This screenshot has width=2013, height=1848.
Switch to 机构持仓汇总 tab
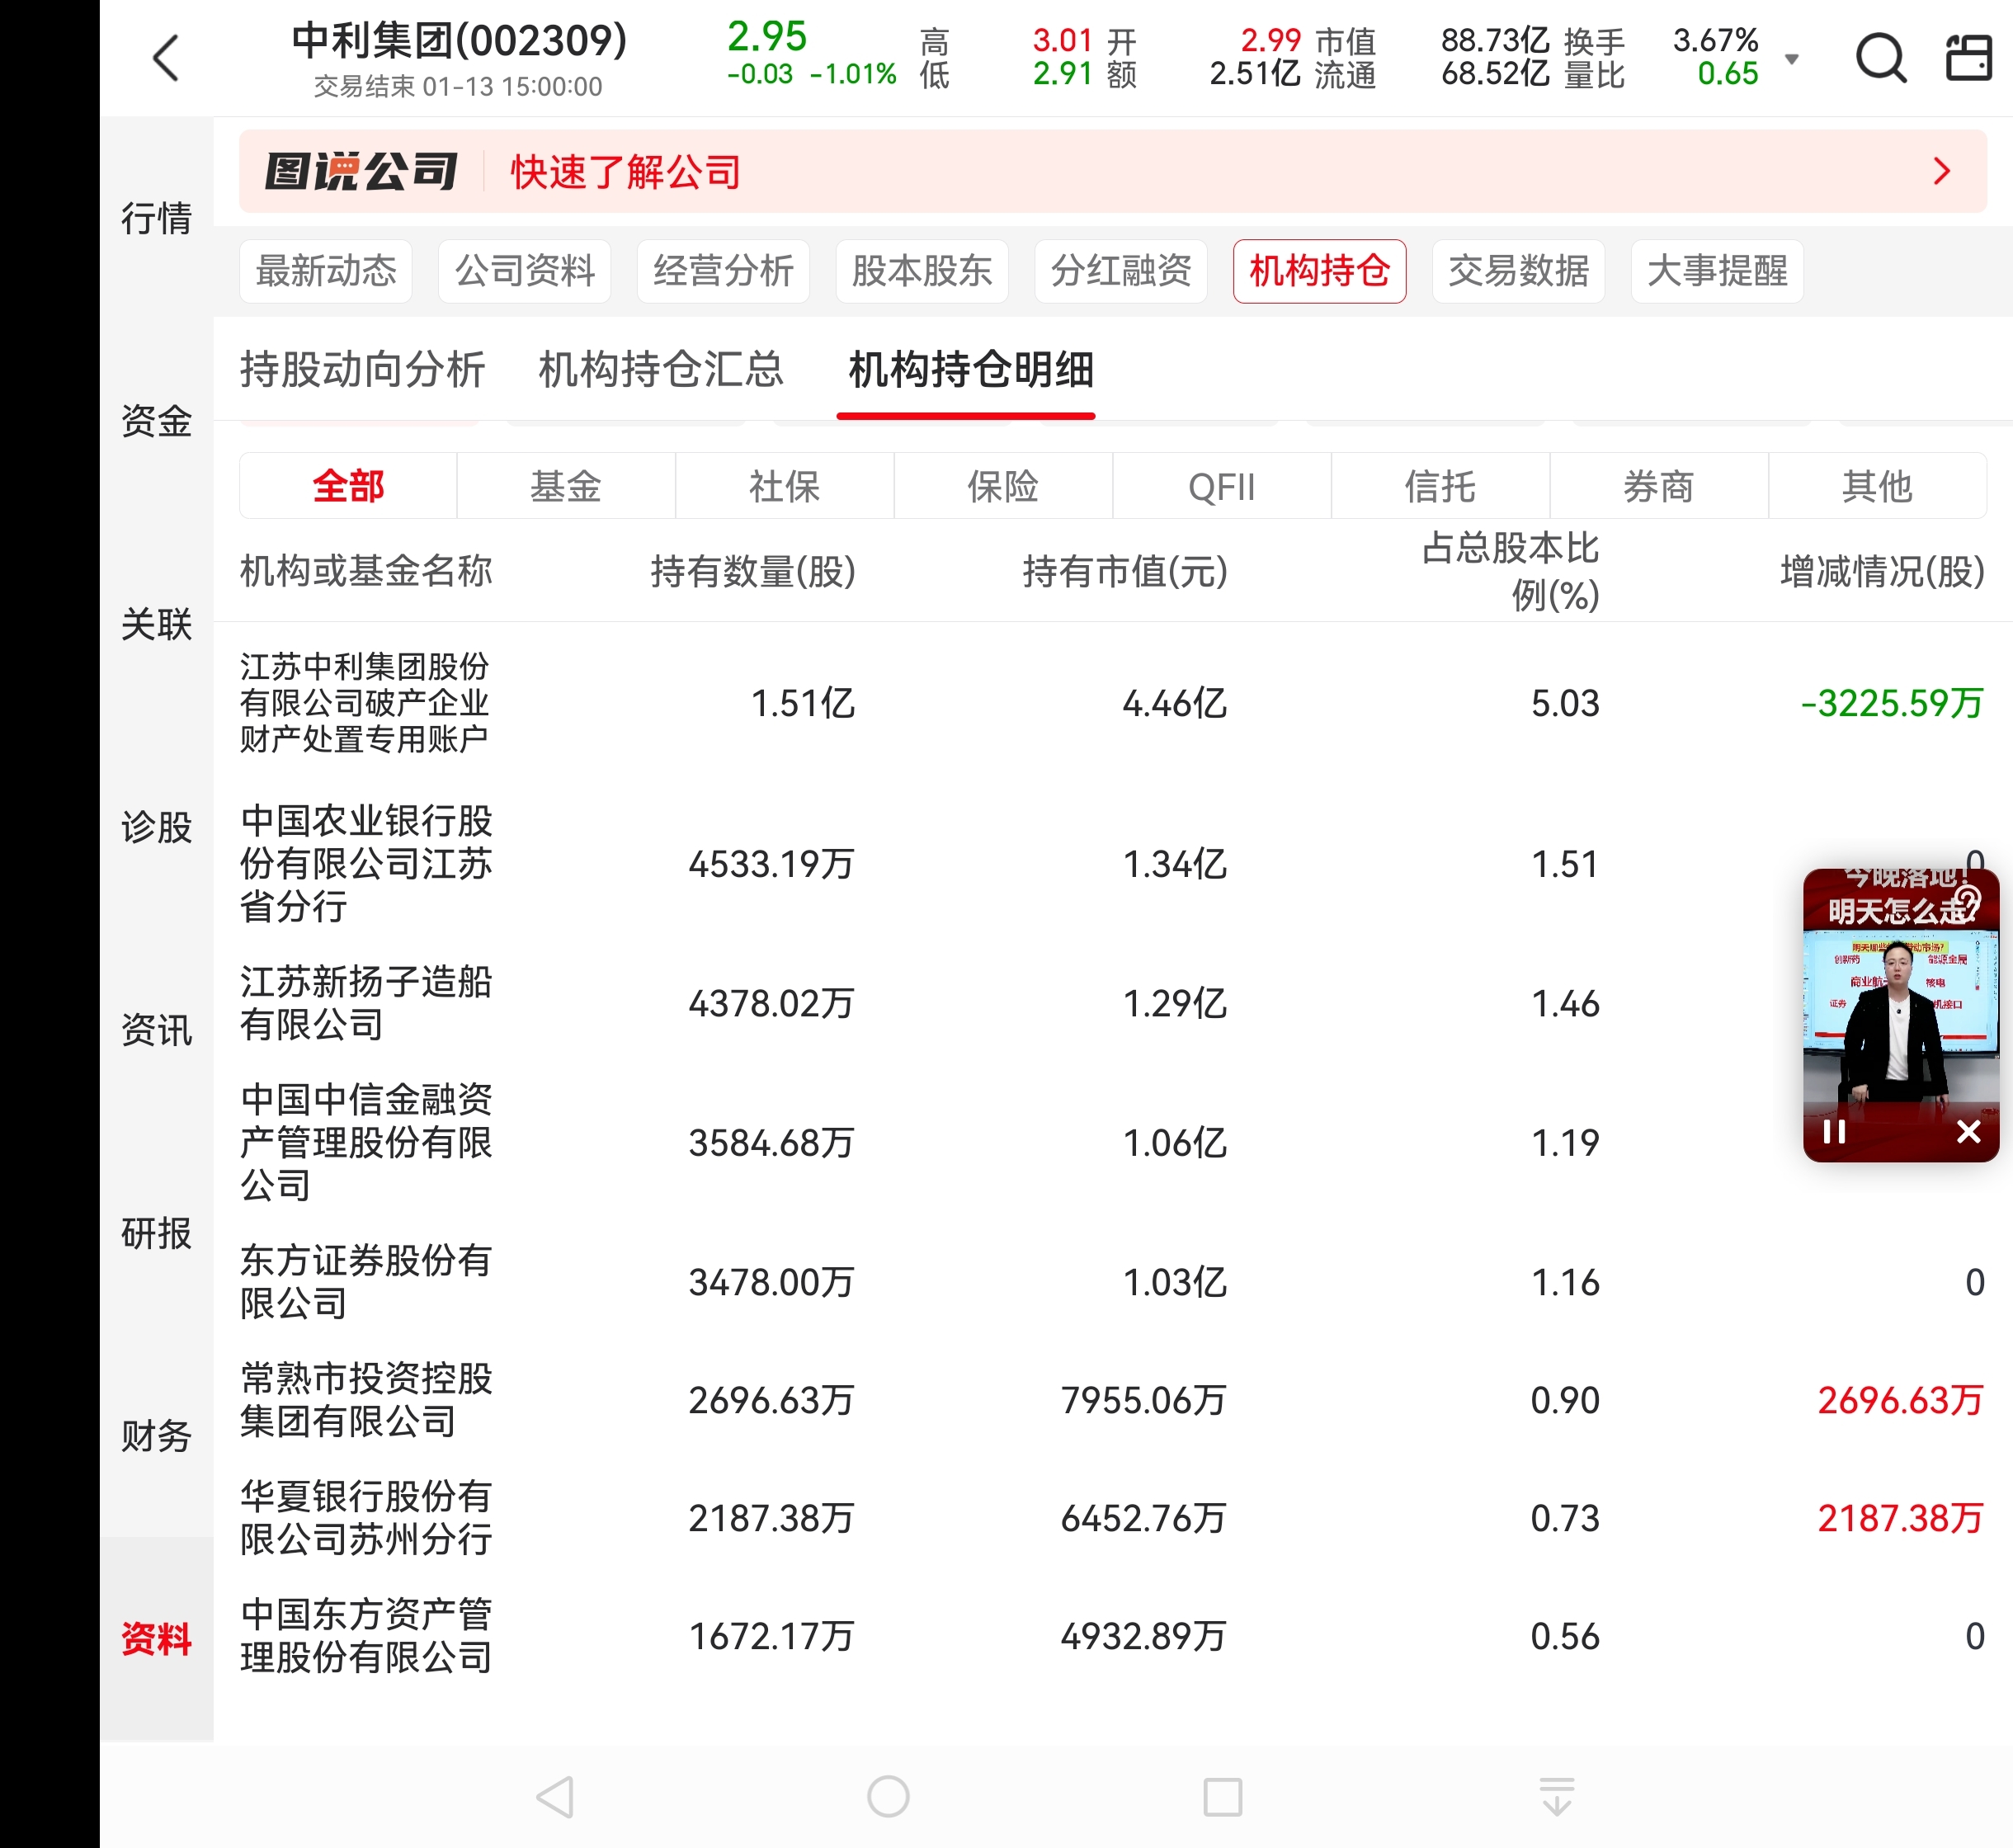click(x=660, y=369)
